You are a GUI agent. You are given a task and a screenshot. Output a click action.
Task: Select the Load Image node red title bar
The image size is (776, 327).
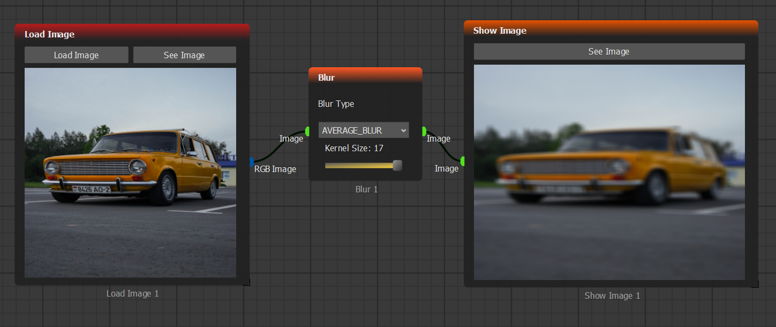pos(132,34)
